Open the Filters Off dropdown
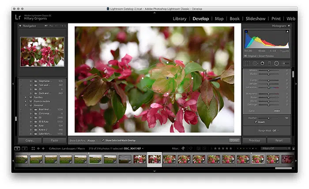The image size is (309, 189). click(275, 148)
